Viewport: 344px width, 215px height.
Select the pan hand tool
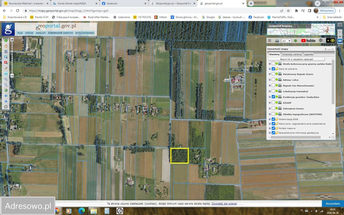[x=6, y=46]
